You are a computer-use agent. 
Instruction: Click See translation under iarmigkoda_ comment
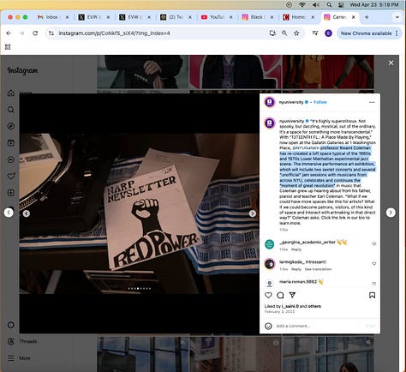[318, 269]
